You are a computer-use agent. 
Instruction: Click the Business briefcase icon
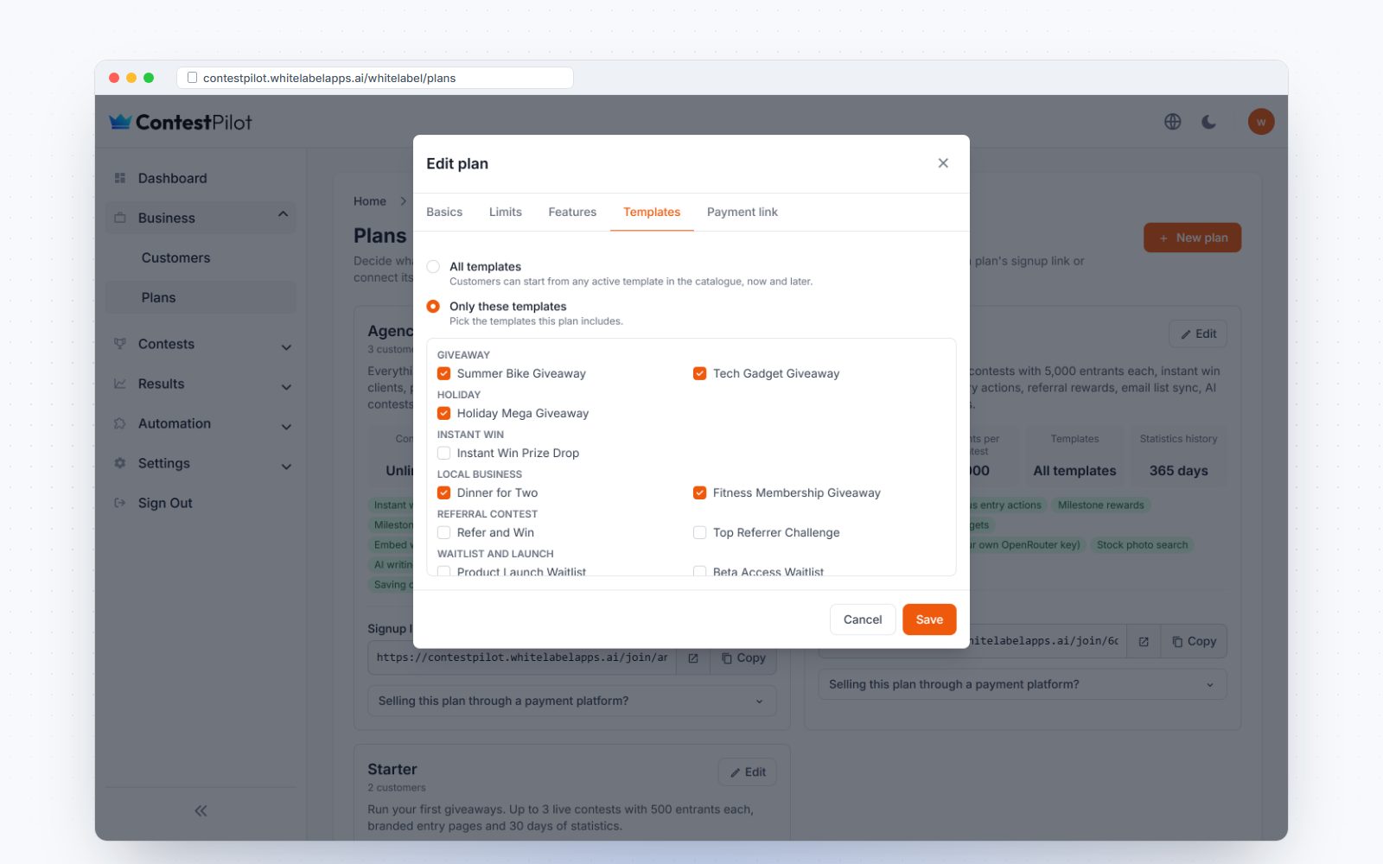tap(120, 218)
